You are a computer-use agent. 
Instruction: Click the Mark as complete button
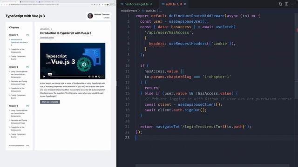click(50, 102)
